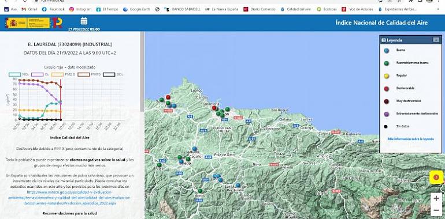445x219 pixels.
Task: Open the Gmail bookmark
Action: click(x=29, y=9)
